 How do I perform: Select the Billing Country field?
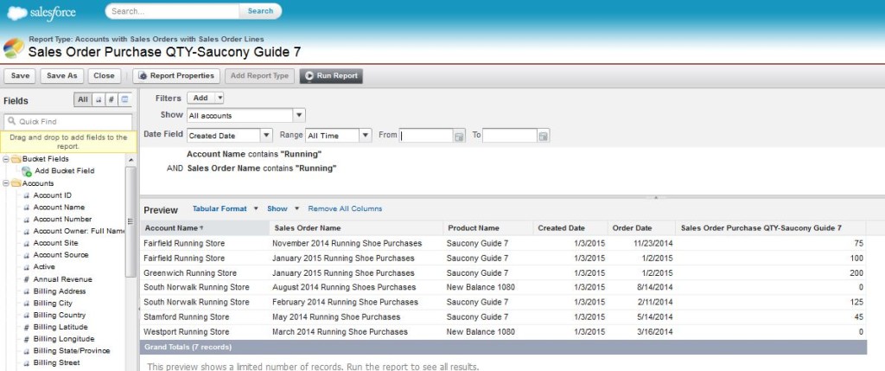point(60,315)
